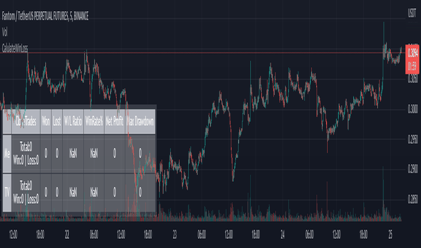Click the Max Drawdown column header
Viewport: 421px width, 248px height.
pyautogui.click(x=140, y=122)
